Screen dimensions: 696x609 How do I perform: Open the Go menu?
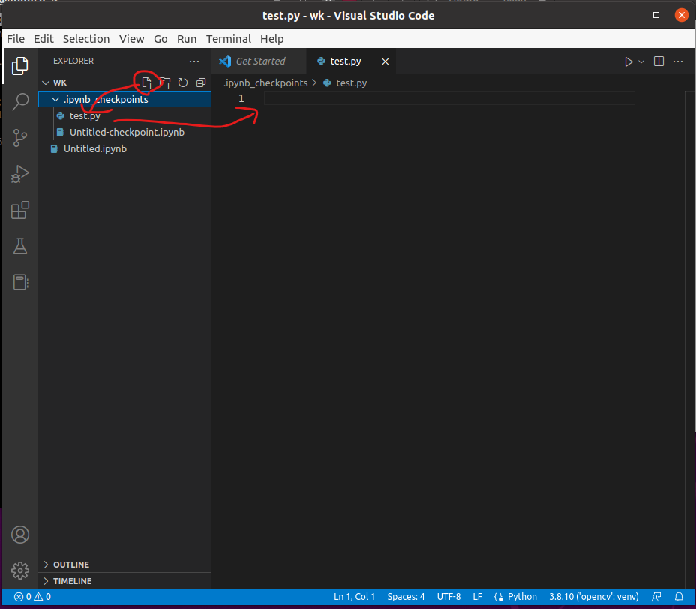pos(160,39)
